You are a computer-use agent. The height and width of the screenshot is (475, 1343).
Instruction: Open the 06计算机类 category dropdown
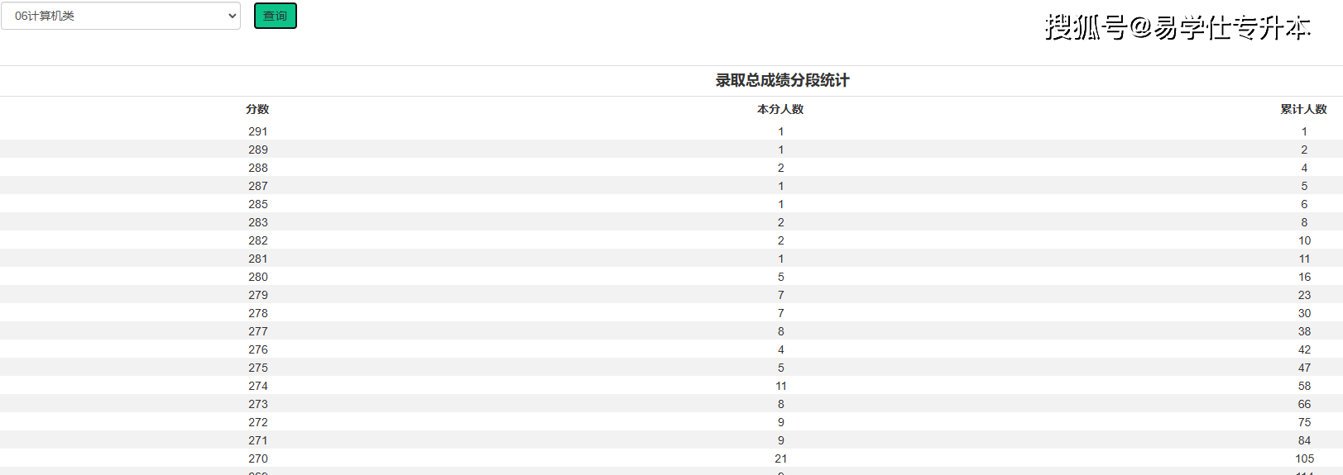(121, 16)
